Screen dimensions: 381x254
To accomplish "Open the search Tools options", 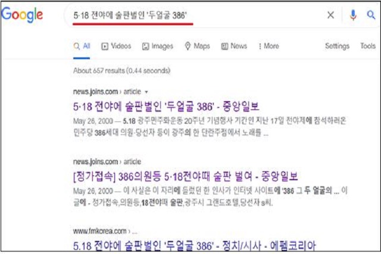I will (368, 46).
